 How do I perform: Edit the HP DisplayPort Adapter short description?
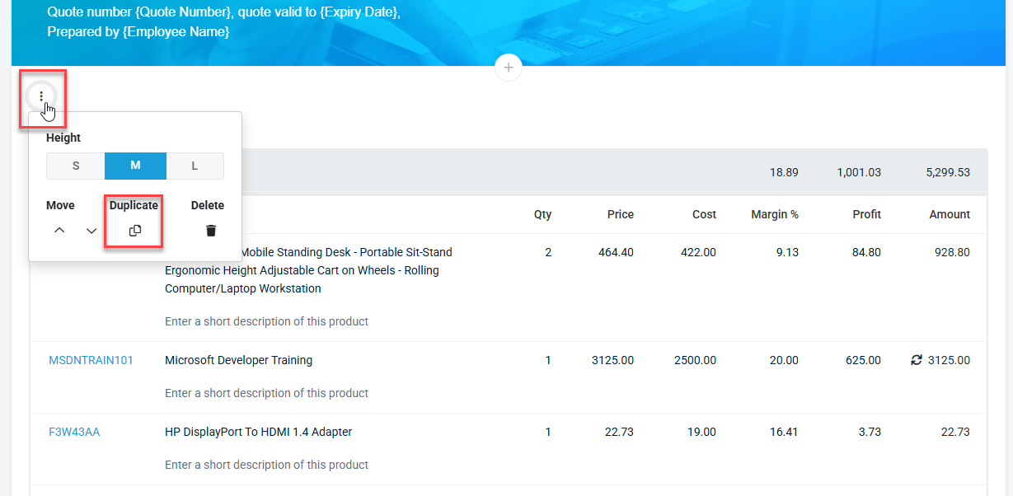[x=266, y=465]
